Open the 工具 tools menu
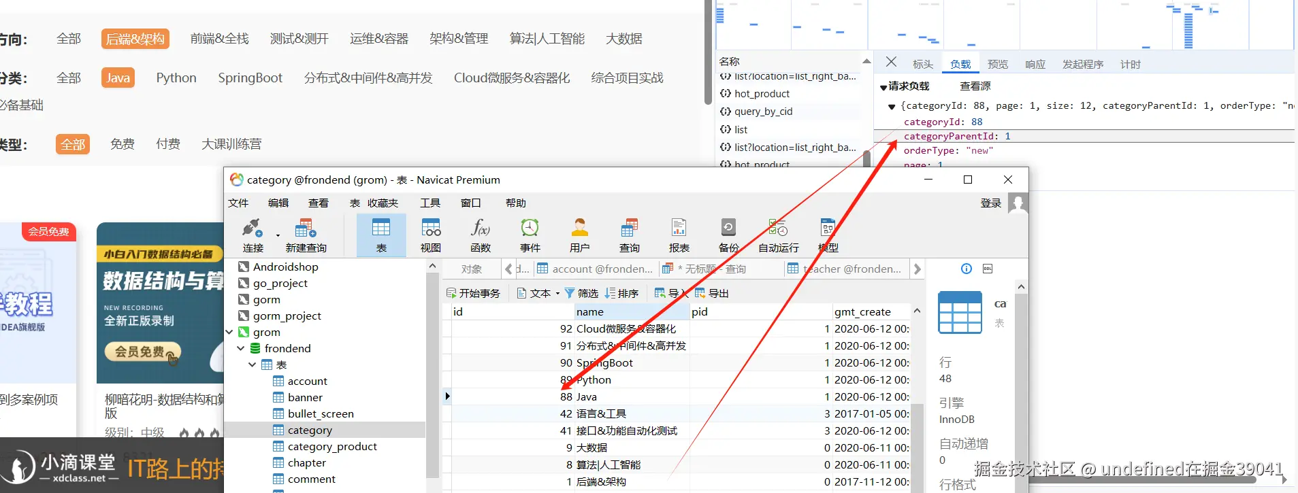 point(430,203)
